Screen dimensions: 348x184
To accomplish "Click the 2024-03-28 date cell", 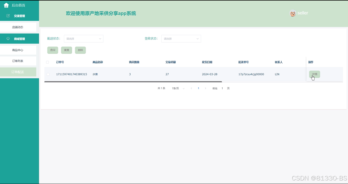I will pos(210,74).
